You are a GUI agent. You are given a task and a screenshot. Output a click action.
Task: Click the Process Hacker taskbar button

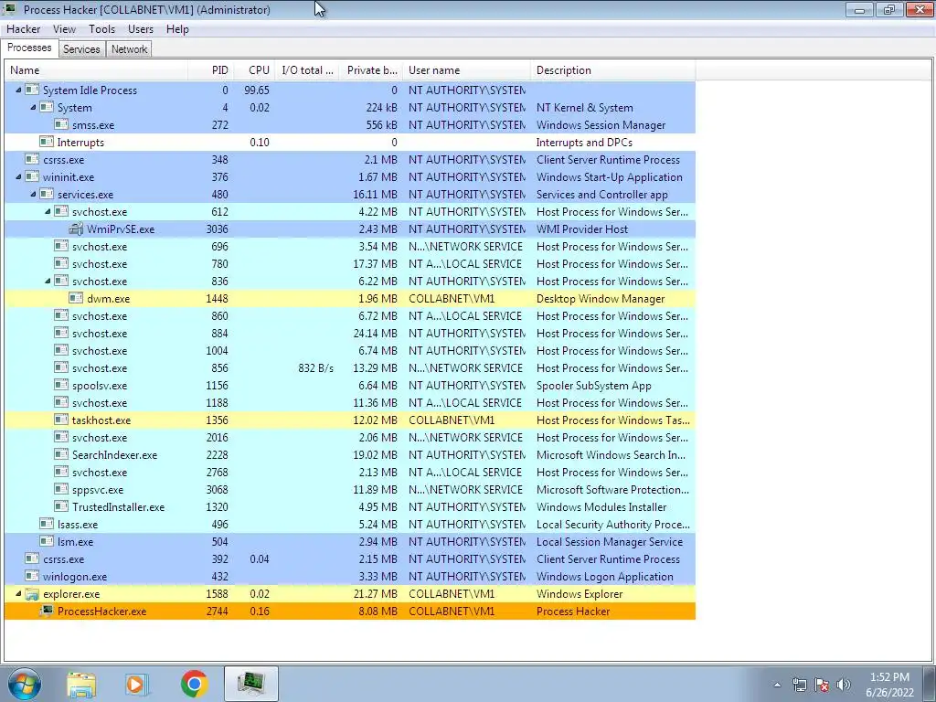(x=251, y=684)
